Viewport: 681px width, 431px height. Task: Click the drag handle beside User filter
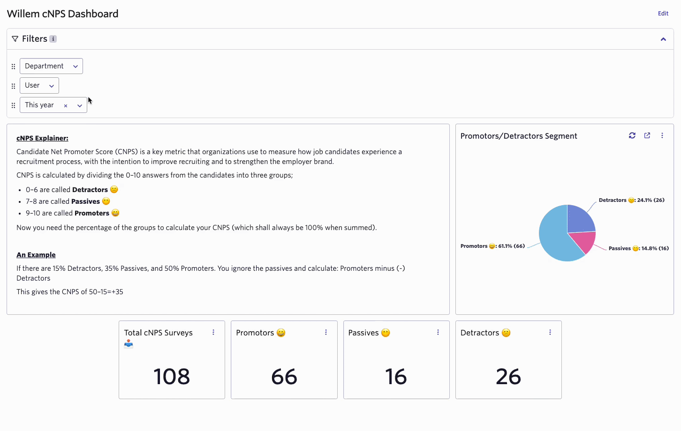[x=13, y=86]
